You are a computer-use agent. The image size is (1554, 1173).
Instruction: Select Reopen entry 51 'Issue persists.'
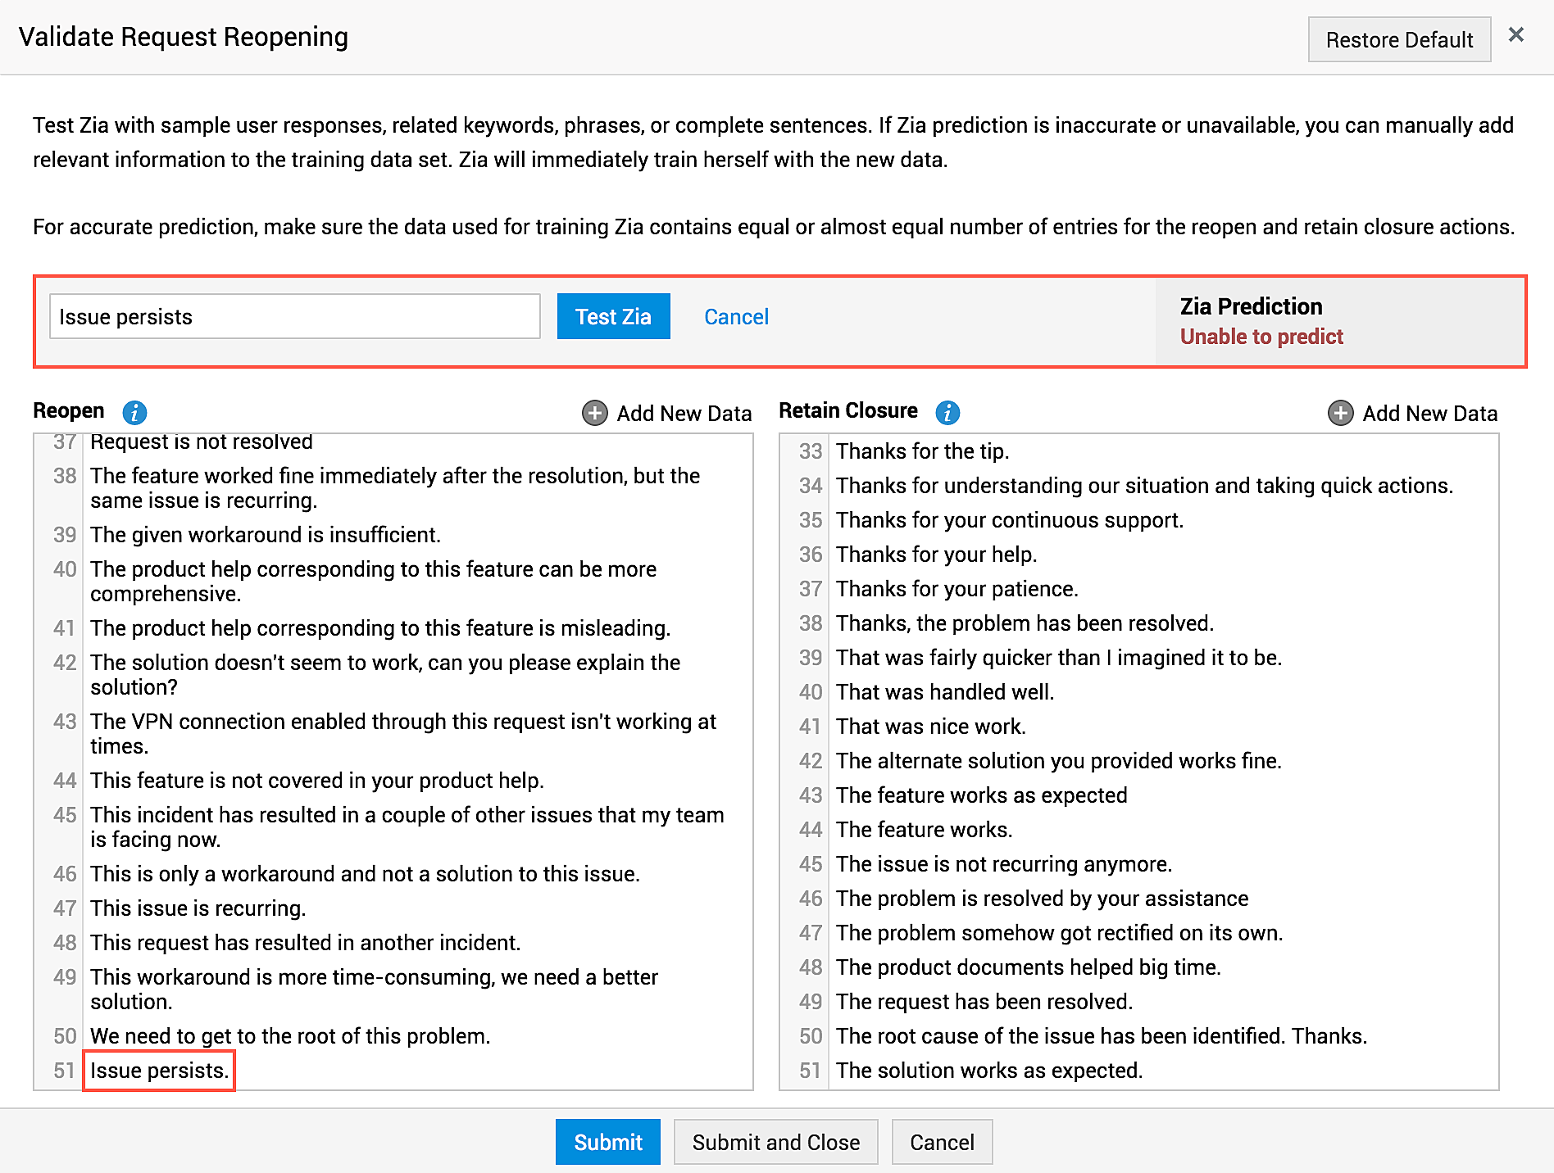pyautogui.click(x=159, y=1071)
